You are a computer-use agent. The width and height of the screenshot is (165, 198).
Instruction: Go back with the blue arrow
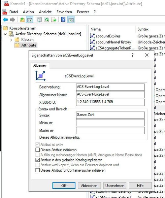[5, 20]
